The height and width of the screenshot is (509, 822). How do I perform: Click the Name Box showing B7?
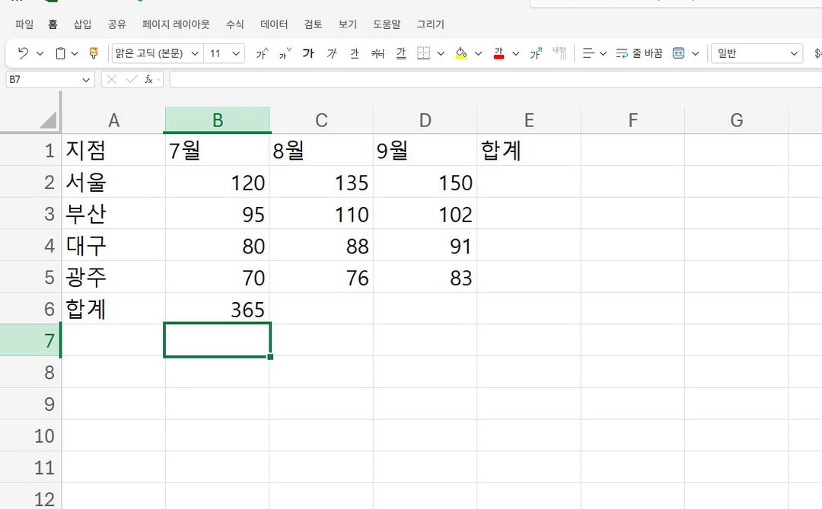click(x=49, y=80)
